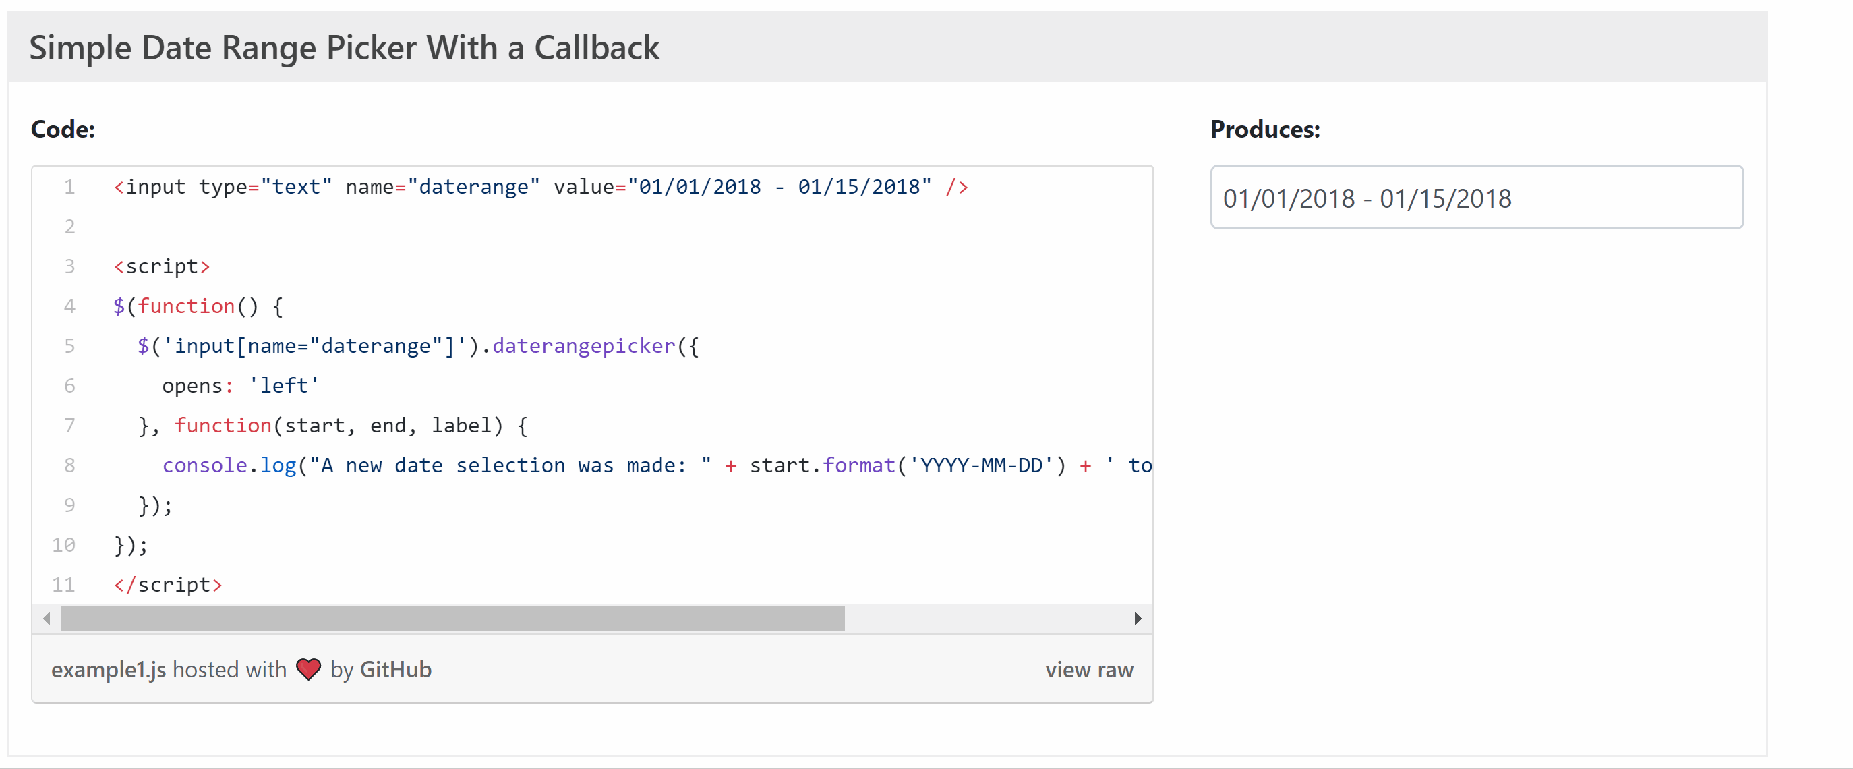Click line number 8 in gutter
The width and height of the screenshot is (1853, 769).
69,465
